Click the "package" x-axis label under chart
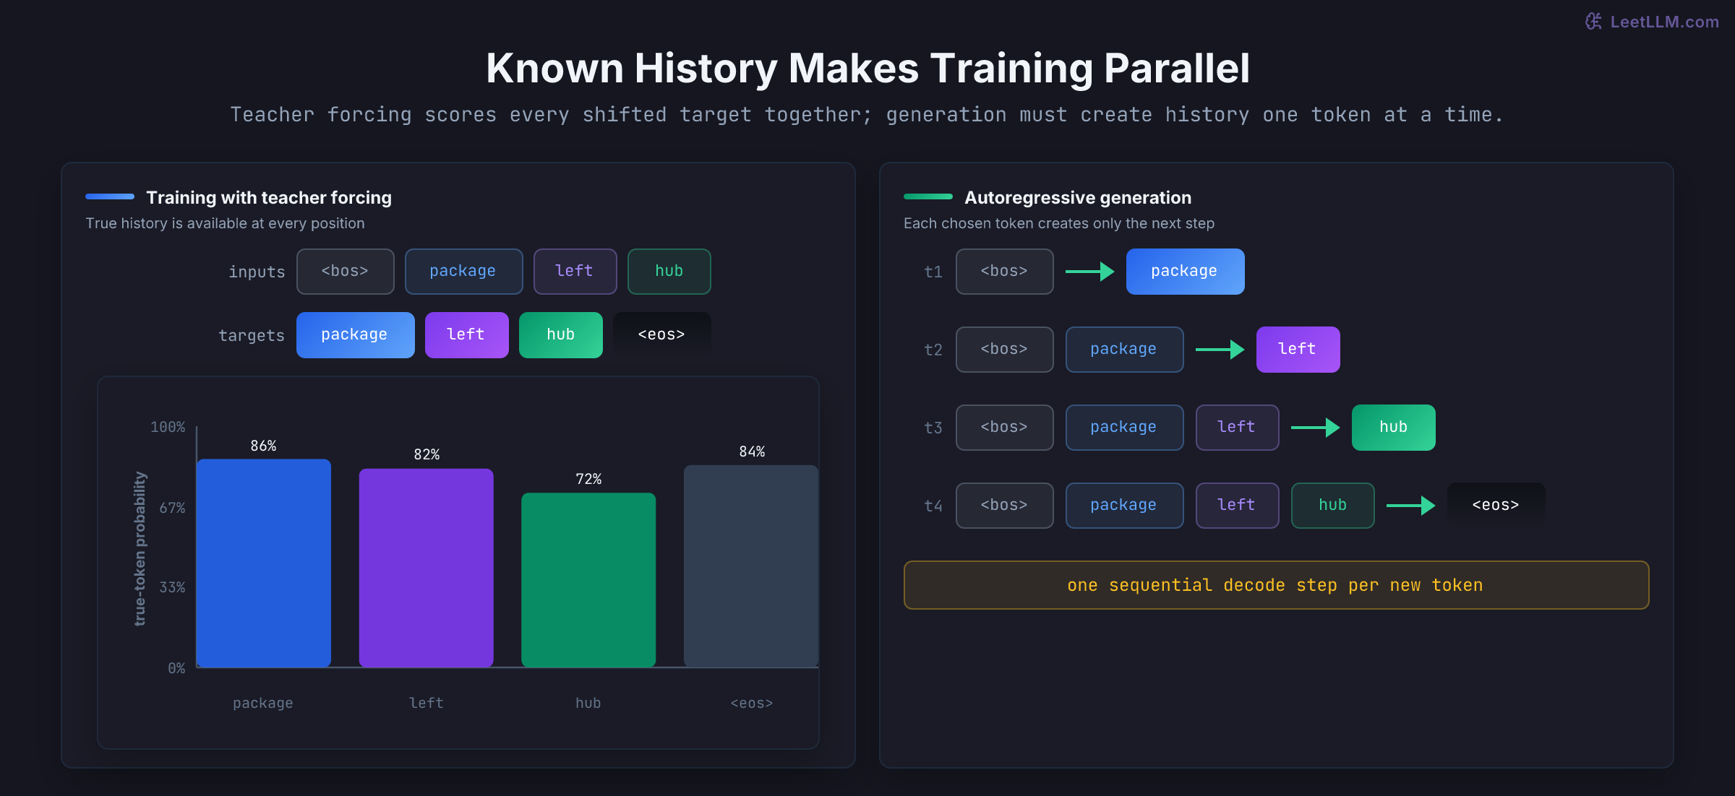1735x796 pixels. click(x=263, y=703)
